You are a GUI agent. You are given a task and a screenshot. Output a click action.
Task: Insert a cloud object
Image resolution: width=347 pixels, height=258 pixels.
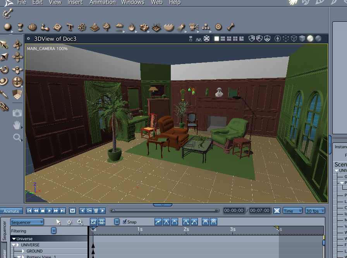coord(120,27)
